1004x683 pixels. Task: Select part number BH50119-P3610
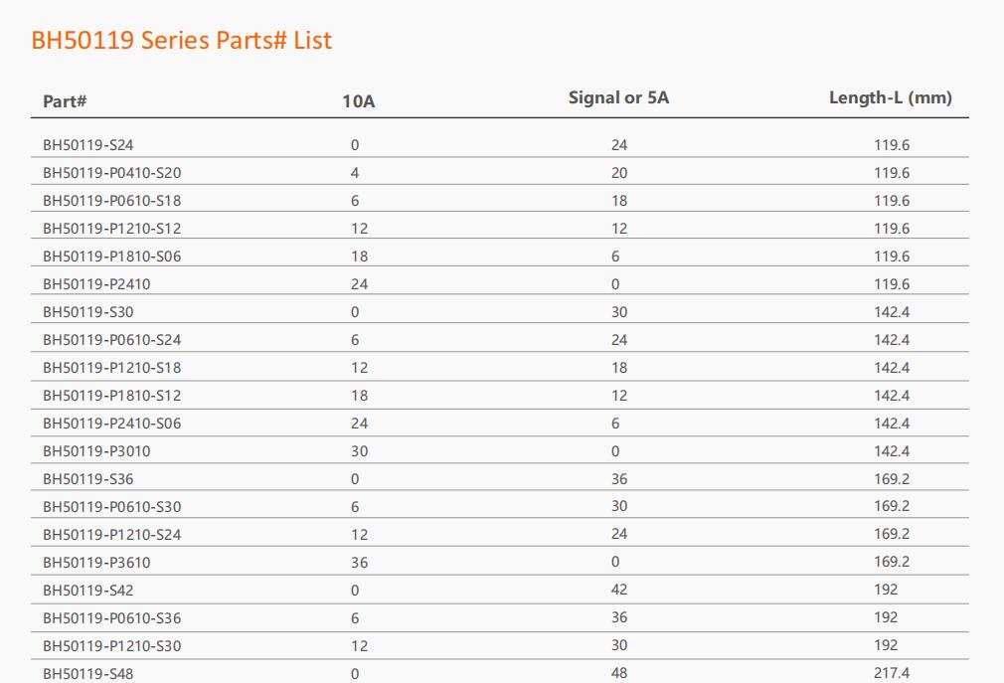[x=96, y=563]
